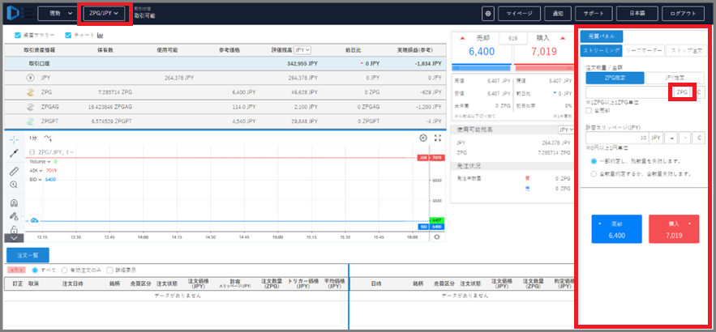This screenshot has height=332, width=716.
Task: Click the chart time-axis target icon
Action: pos(437,237)
